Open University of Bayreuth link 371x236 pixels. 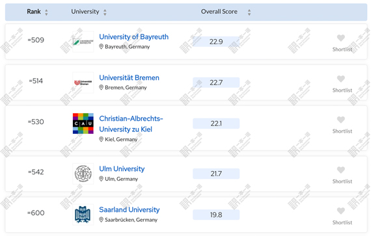point(133,37)
